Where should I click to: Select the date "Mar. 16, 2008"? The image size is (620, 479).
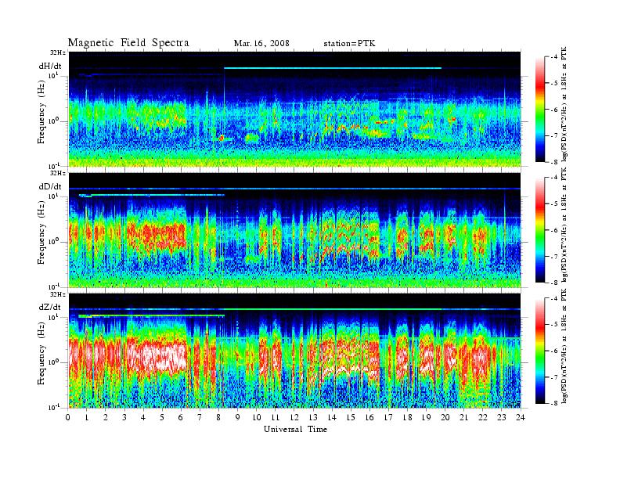[261, 44]
